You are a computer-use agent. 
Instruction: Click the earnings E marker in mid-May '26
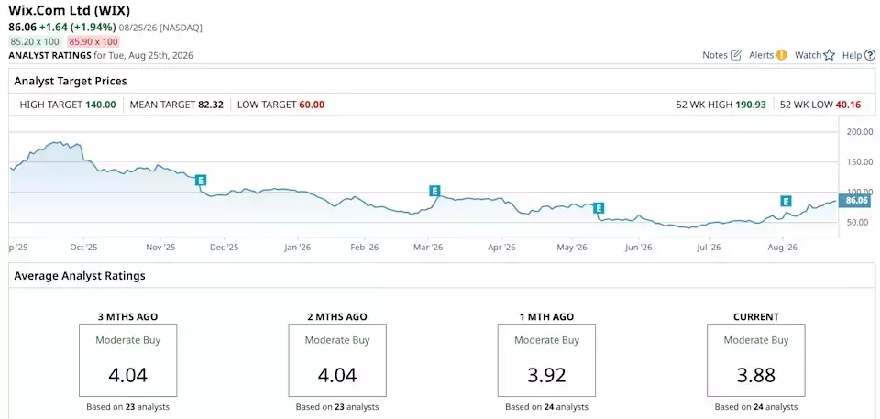599,208
